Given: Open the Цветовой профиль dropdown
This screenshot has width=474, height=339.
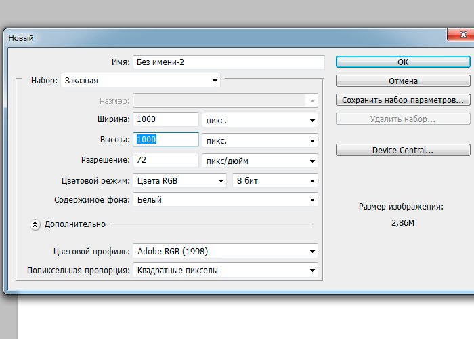Looking at the screenshot, I should [225, 251].
